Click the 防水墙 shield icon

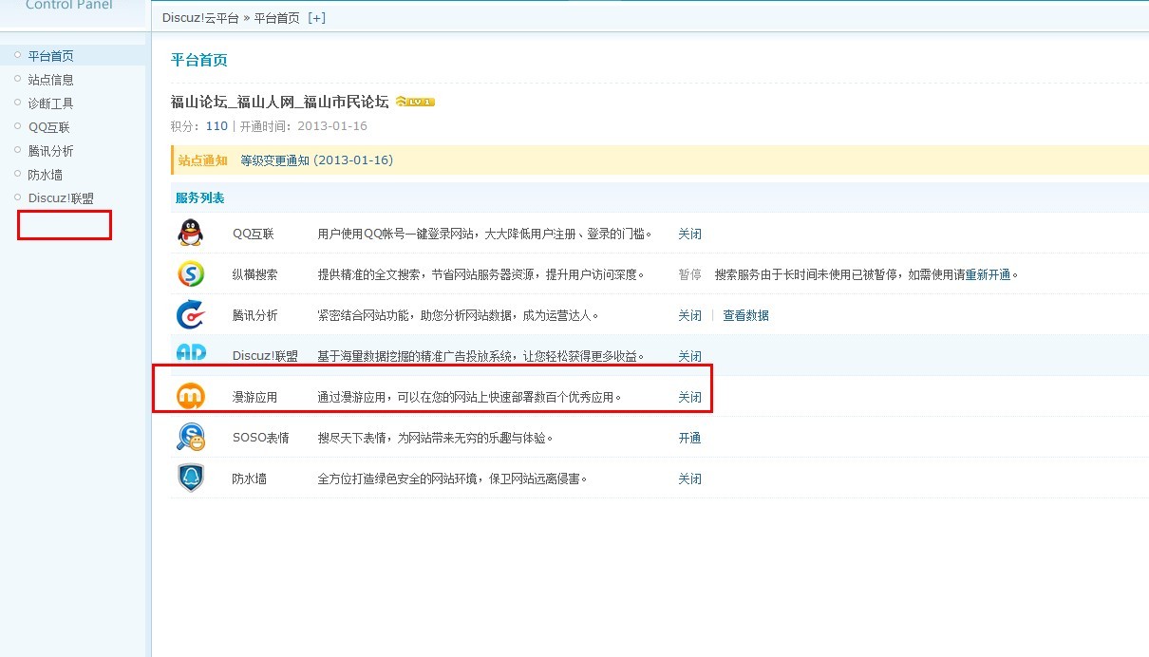coord(191,478)
